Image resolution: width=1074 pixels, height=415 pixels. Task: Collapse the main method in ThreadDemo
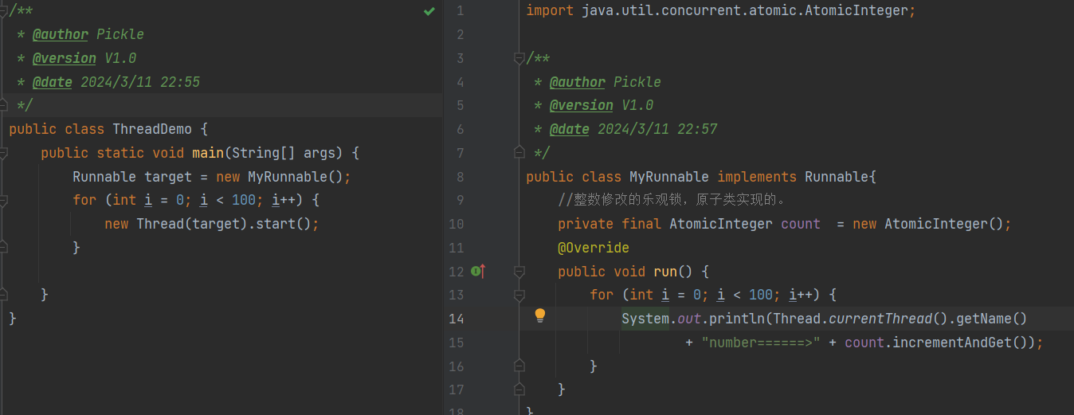click(x=3, y=153)
